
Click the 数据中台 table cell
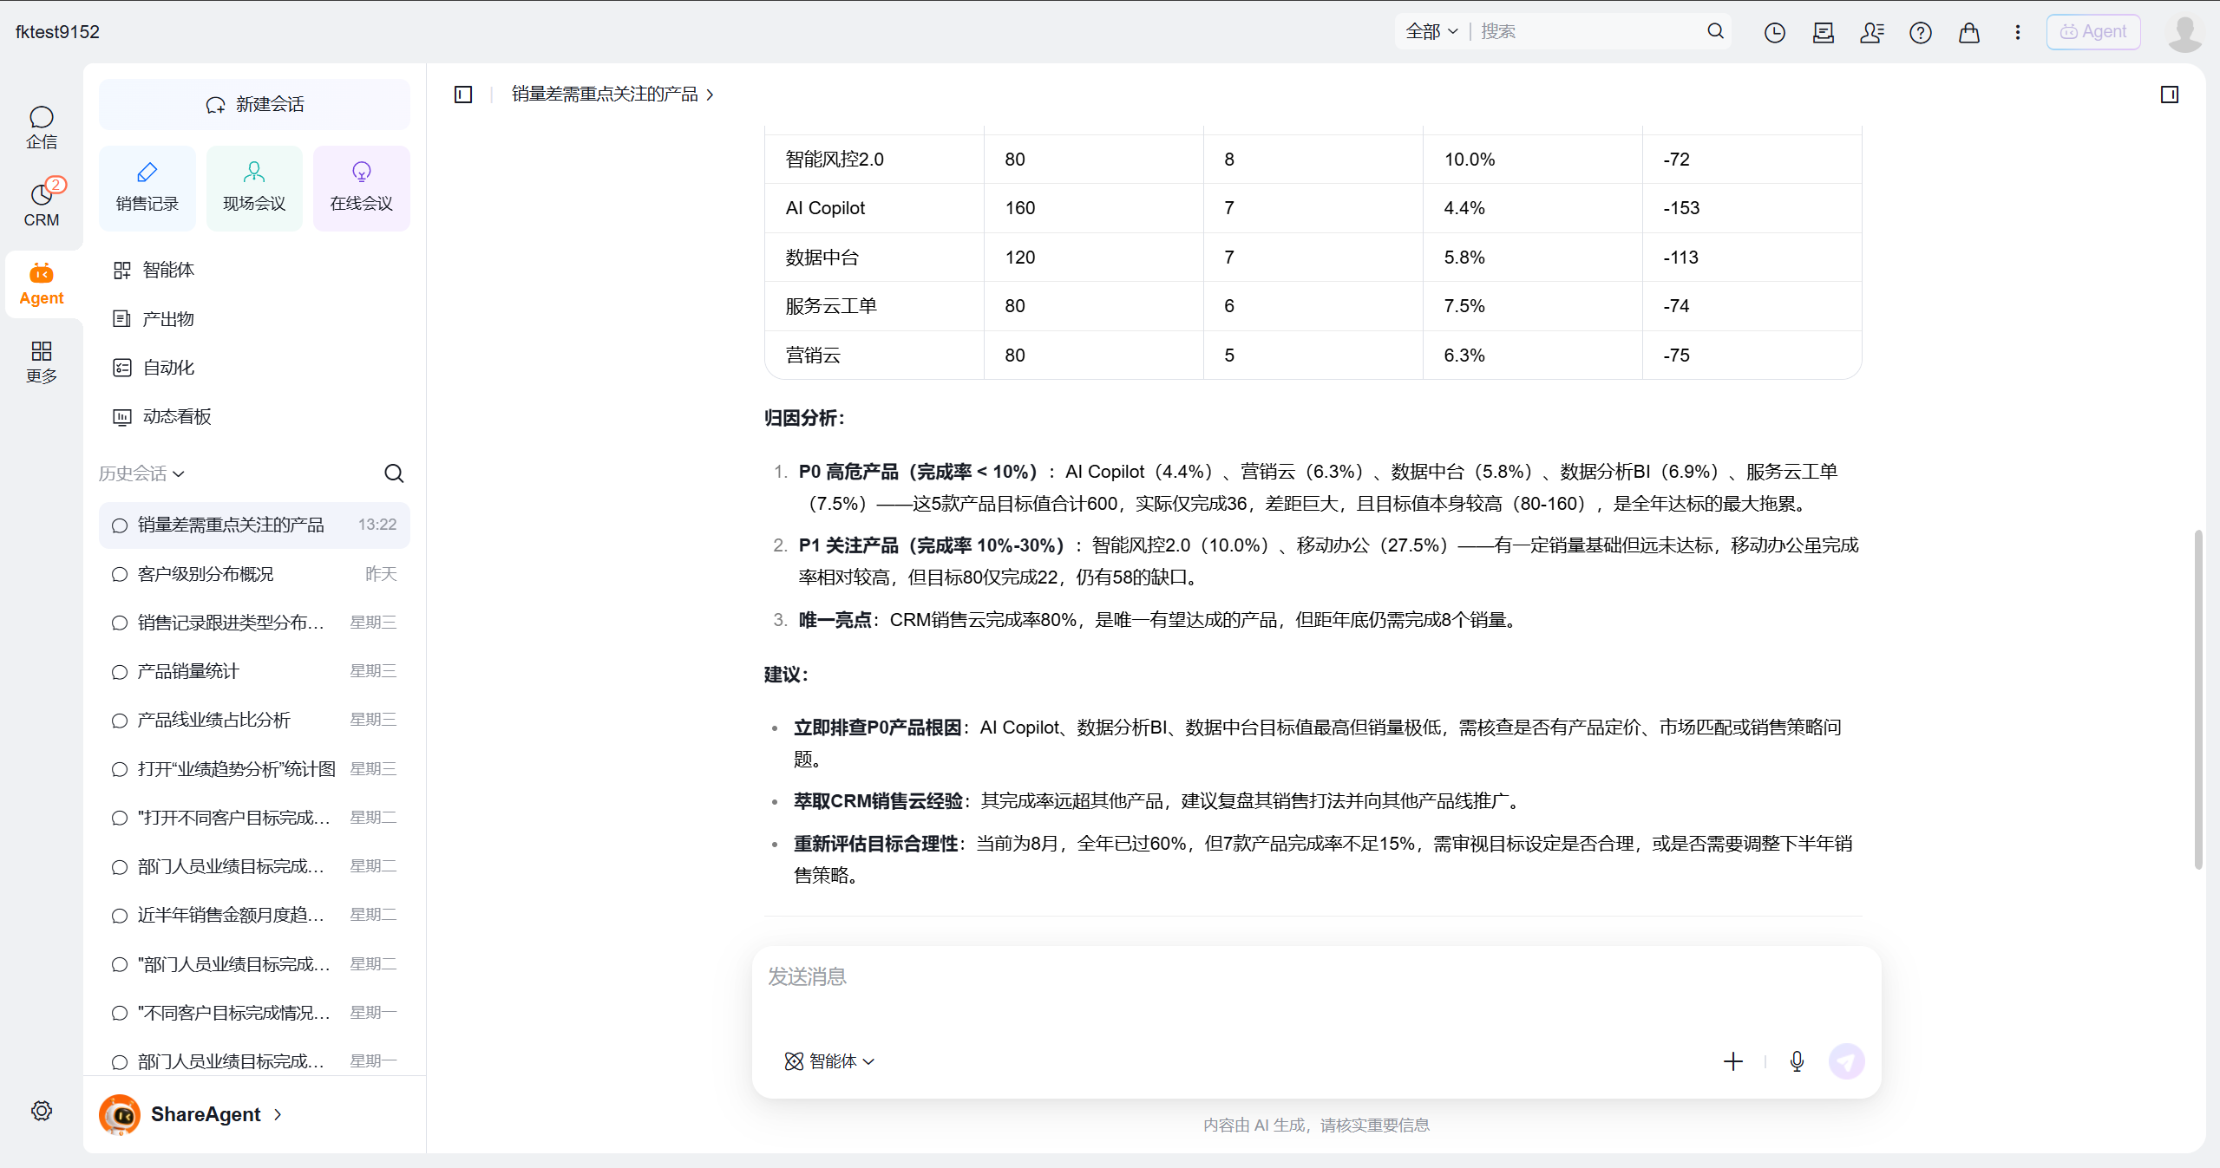[874, 258]
